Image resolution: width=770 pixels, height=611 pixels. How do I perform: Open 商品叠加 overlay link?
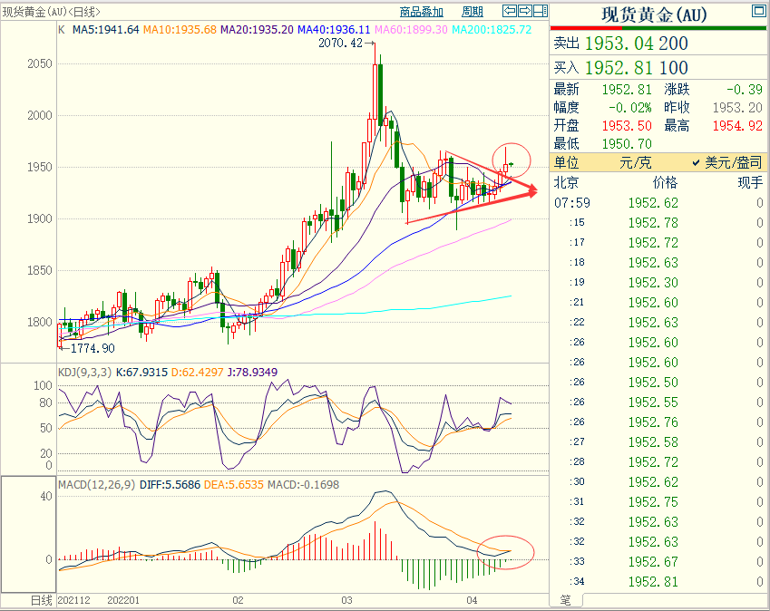coord(422,11)
